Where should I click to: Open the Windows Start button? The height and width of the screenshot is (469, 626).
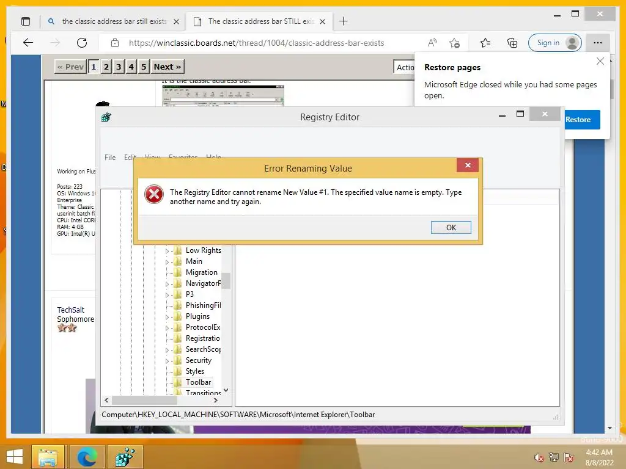tap(15, 457)
